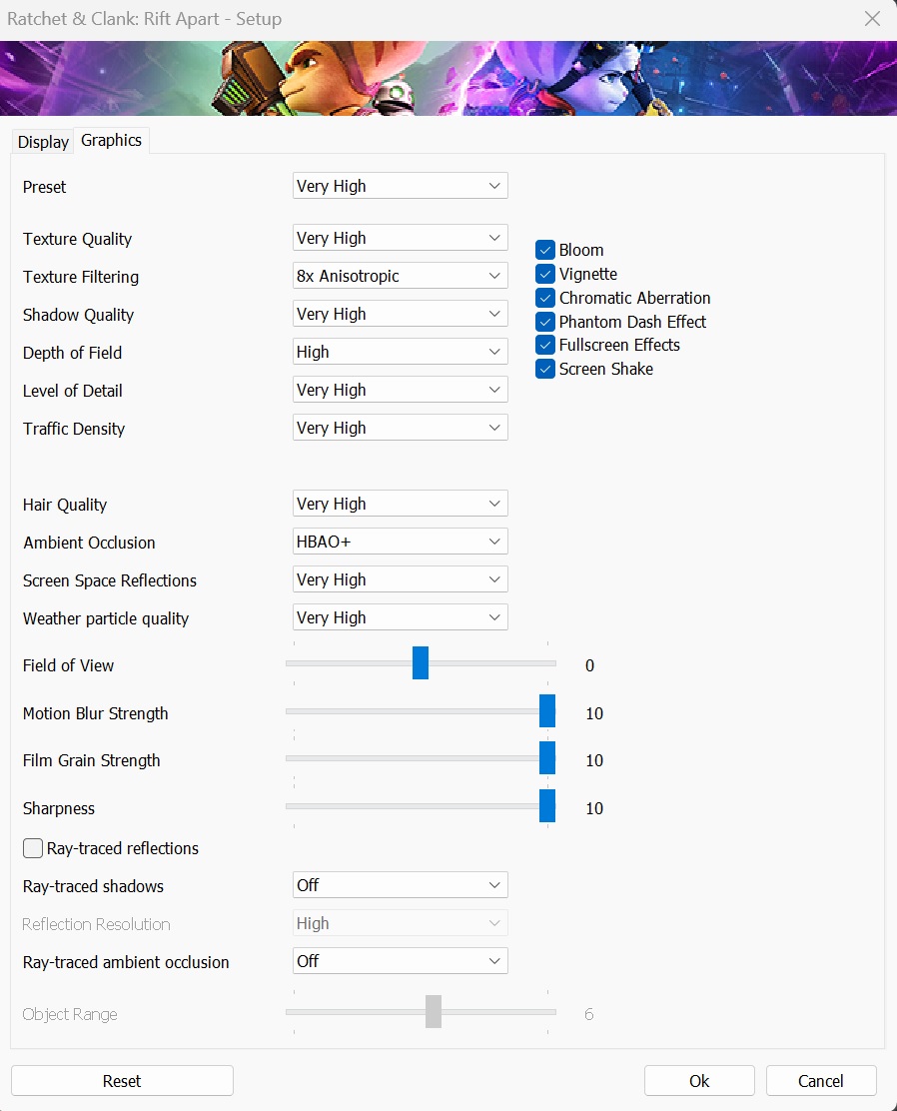Open the Depth of Field dropdown
This screenshot has height=1111, width=897.
tap(401, 352)
